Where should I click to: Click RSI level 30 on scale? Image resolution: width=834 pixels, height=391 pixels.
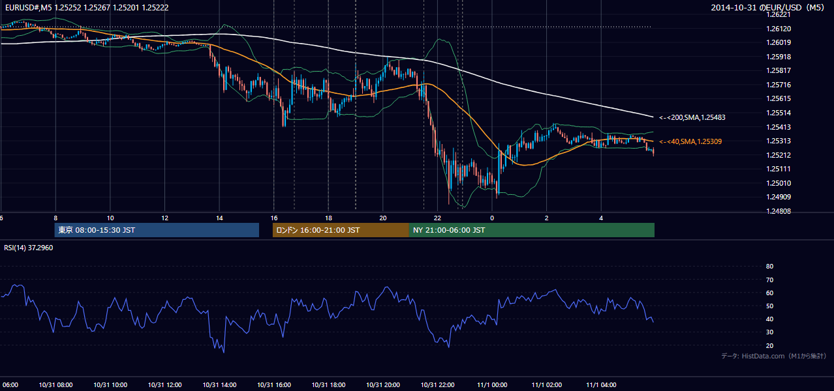769,332
